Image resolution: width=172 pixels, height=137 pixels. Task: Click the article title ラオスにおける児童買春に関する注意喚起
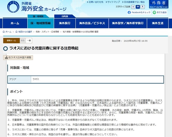44,48
